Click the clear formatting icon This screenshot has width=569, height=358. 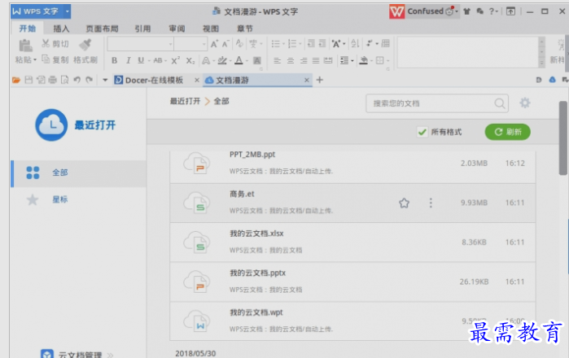pos(239,43)
